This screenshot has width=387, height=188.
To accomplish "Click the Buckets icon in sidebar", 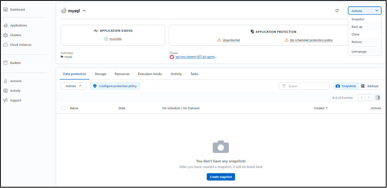I will [6, 63].
